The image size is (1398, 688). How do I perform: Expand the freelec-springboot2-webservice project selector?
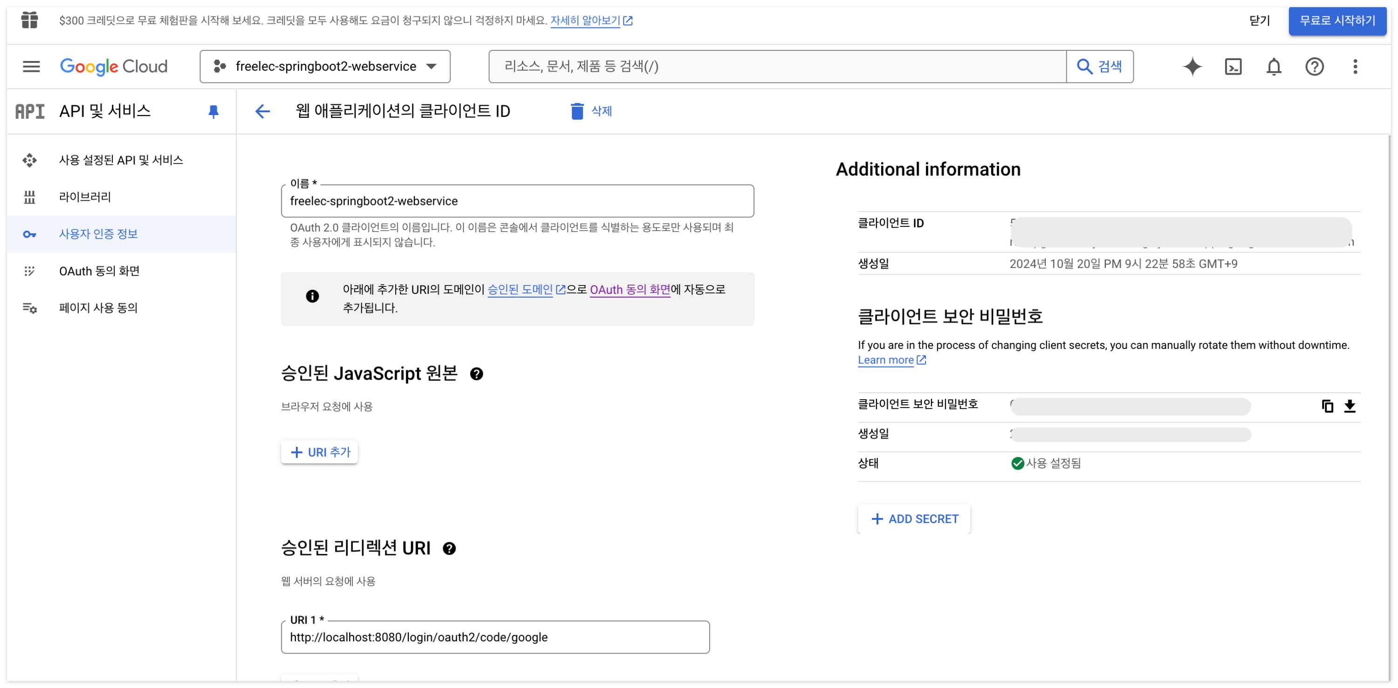(x=324, y=66)
